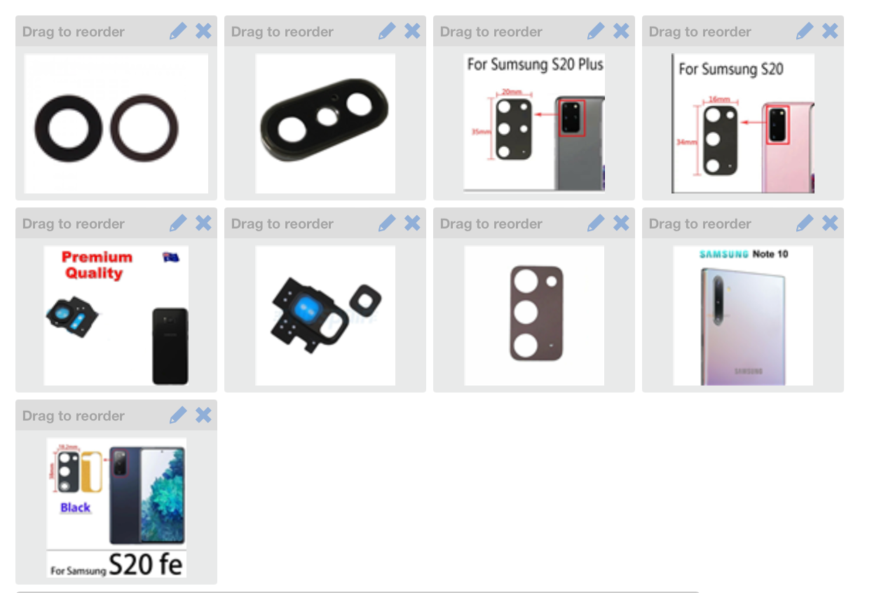The height and width of the screenshot is (593, 879).
Task: Delete the blue lens bracket image
Action: [x=412, y=223]
